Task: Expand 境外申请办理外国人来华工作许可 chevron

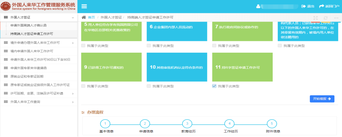Action: [73, 43]
